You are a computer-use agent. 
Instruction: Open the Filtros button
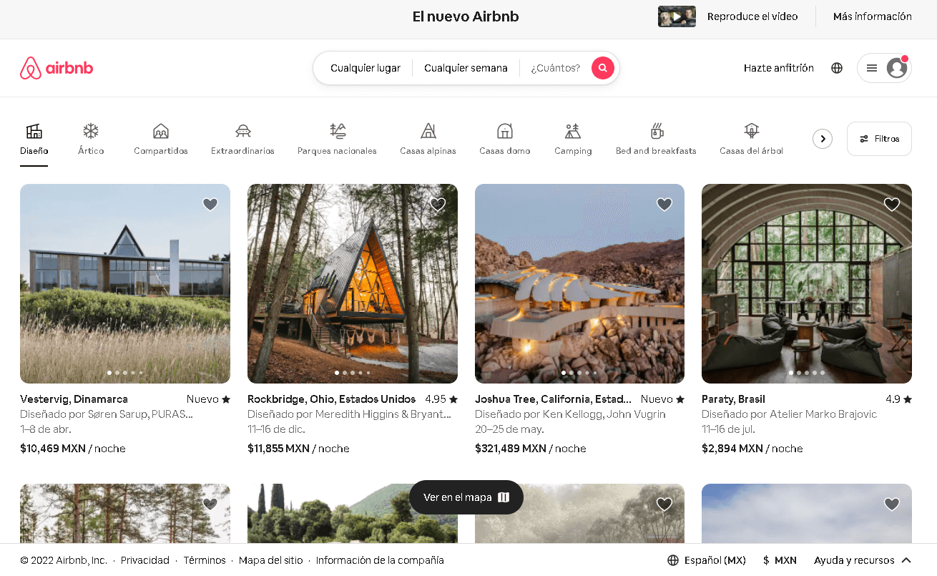pos(879,139)
